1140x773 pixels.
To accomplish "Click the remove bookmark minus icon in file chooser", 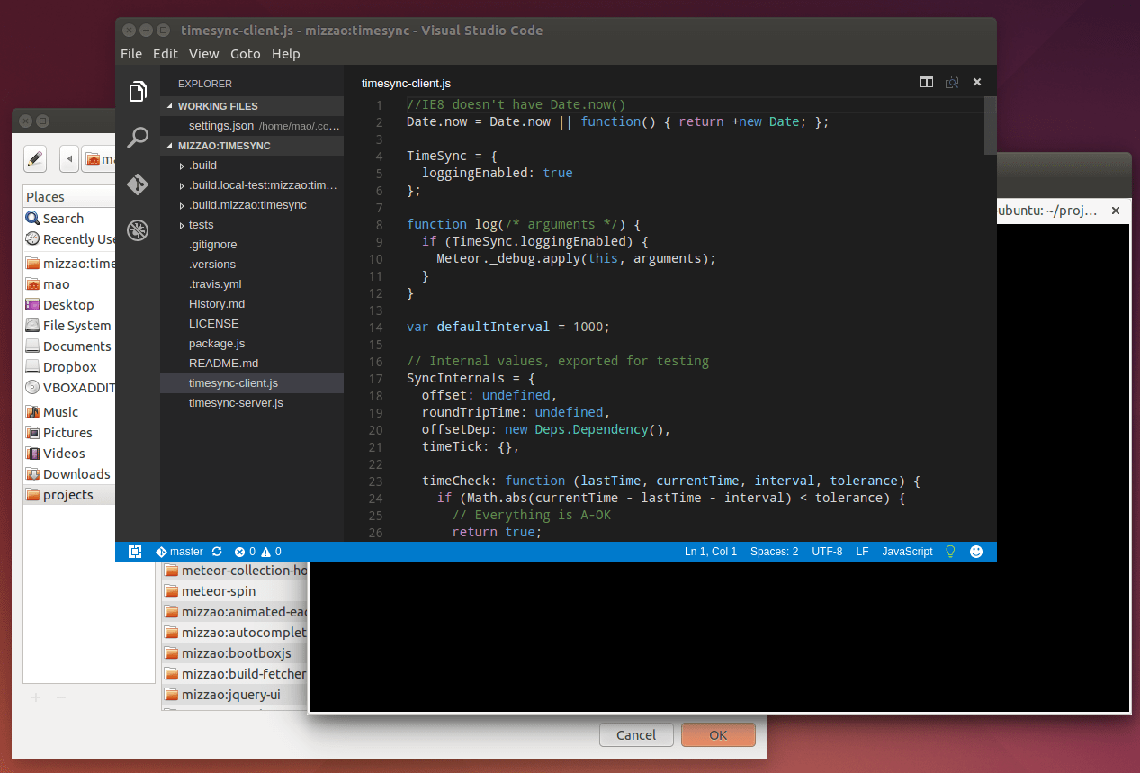I will click(x=60, y=697).
